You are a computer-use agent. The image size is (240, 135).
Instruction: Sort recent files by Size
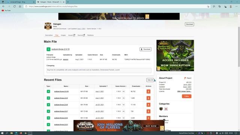point(87,86)
